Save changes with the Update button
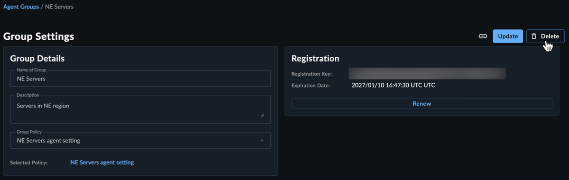This screenshot has width=569, height=180. [x=508, y=36]
